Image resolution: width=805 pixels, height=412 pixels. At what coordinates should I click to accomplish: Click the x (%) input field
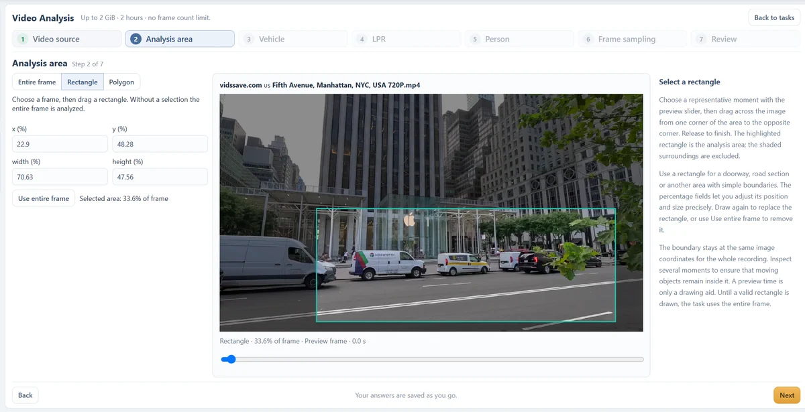(x=60, y=144)
